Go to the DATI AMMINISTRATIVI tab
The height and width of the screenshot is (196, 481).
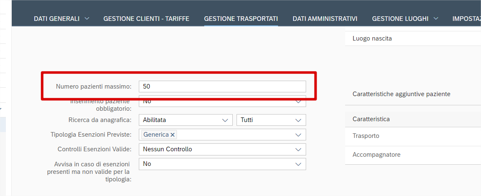pos(325,18)
